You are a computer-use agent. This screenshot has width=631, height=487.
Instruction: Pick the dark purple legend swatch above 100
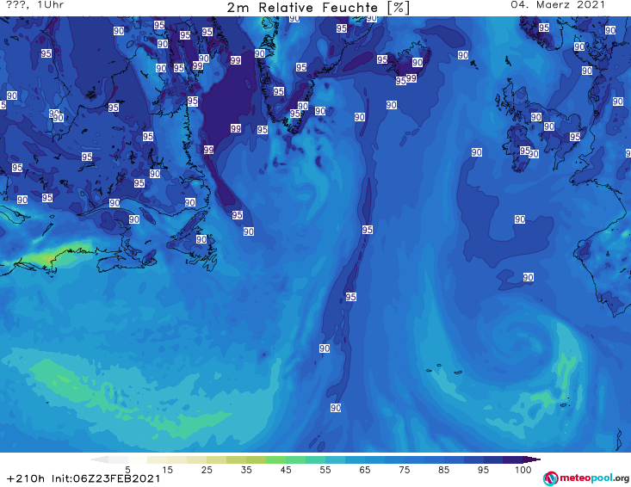513,459
